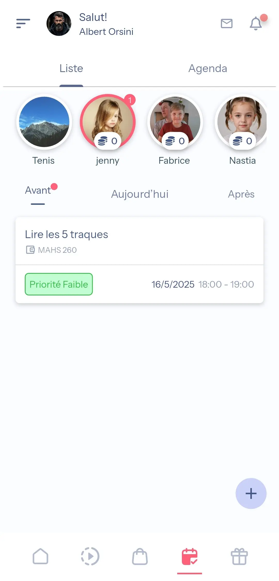The width and height of the screenshot is (279, 581).
Task: Open the hamburger side menu
Action: pyautogui.click(x=23, y=23)
